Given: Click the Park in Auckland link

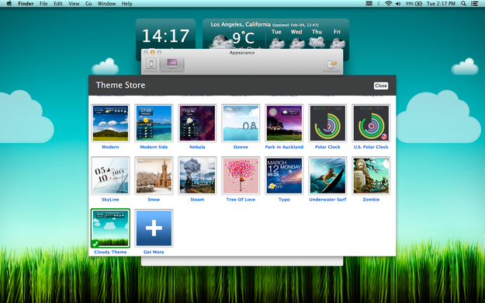Looking at the screenshot, I should [284, 147].
